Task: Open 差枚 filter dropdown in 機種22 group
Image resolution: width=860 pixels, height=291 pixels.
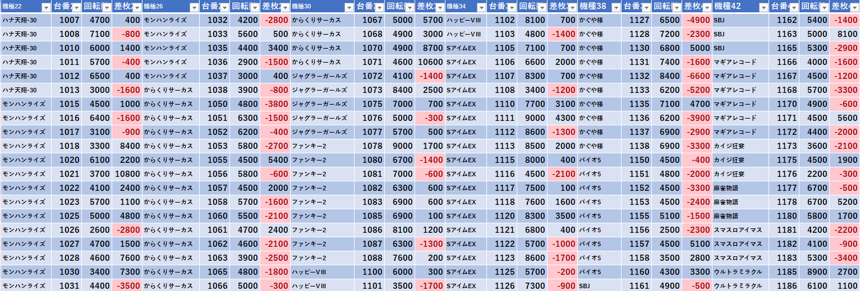Action: [136, 7]
